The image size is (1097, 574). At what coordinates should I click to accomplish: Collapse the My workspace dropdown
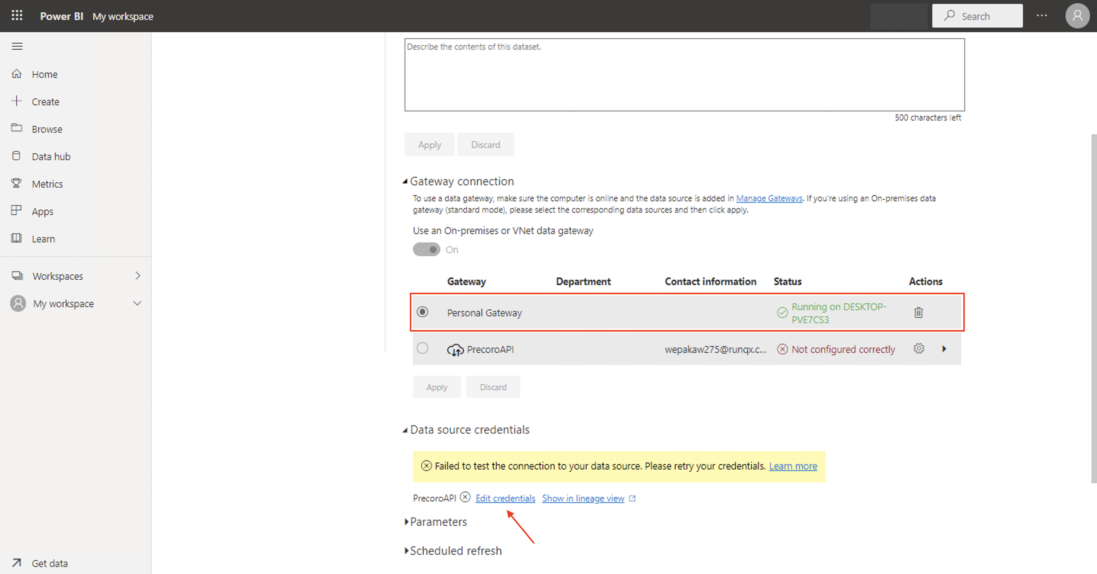137,303
